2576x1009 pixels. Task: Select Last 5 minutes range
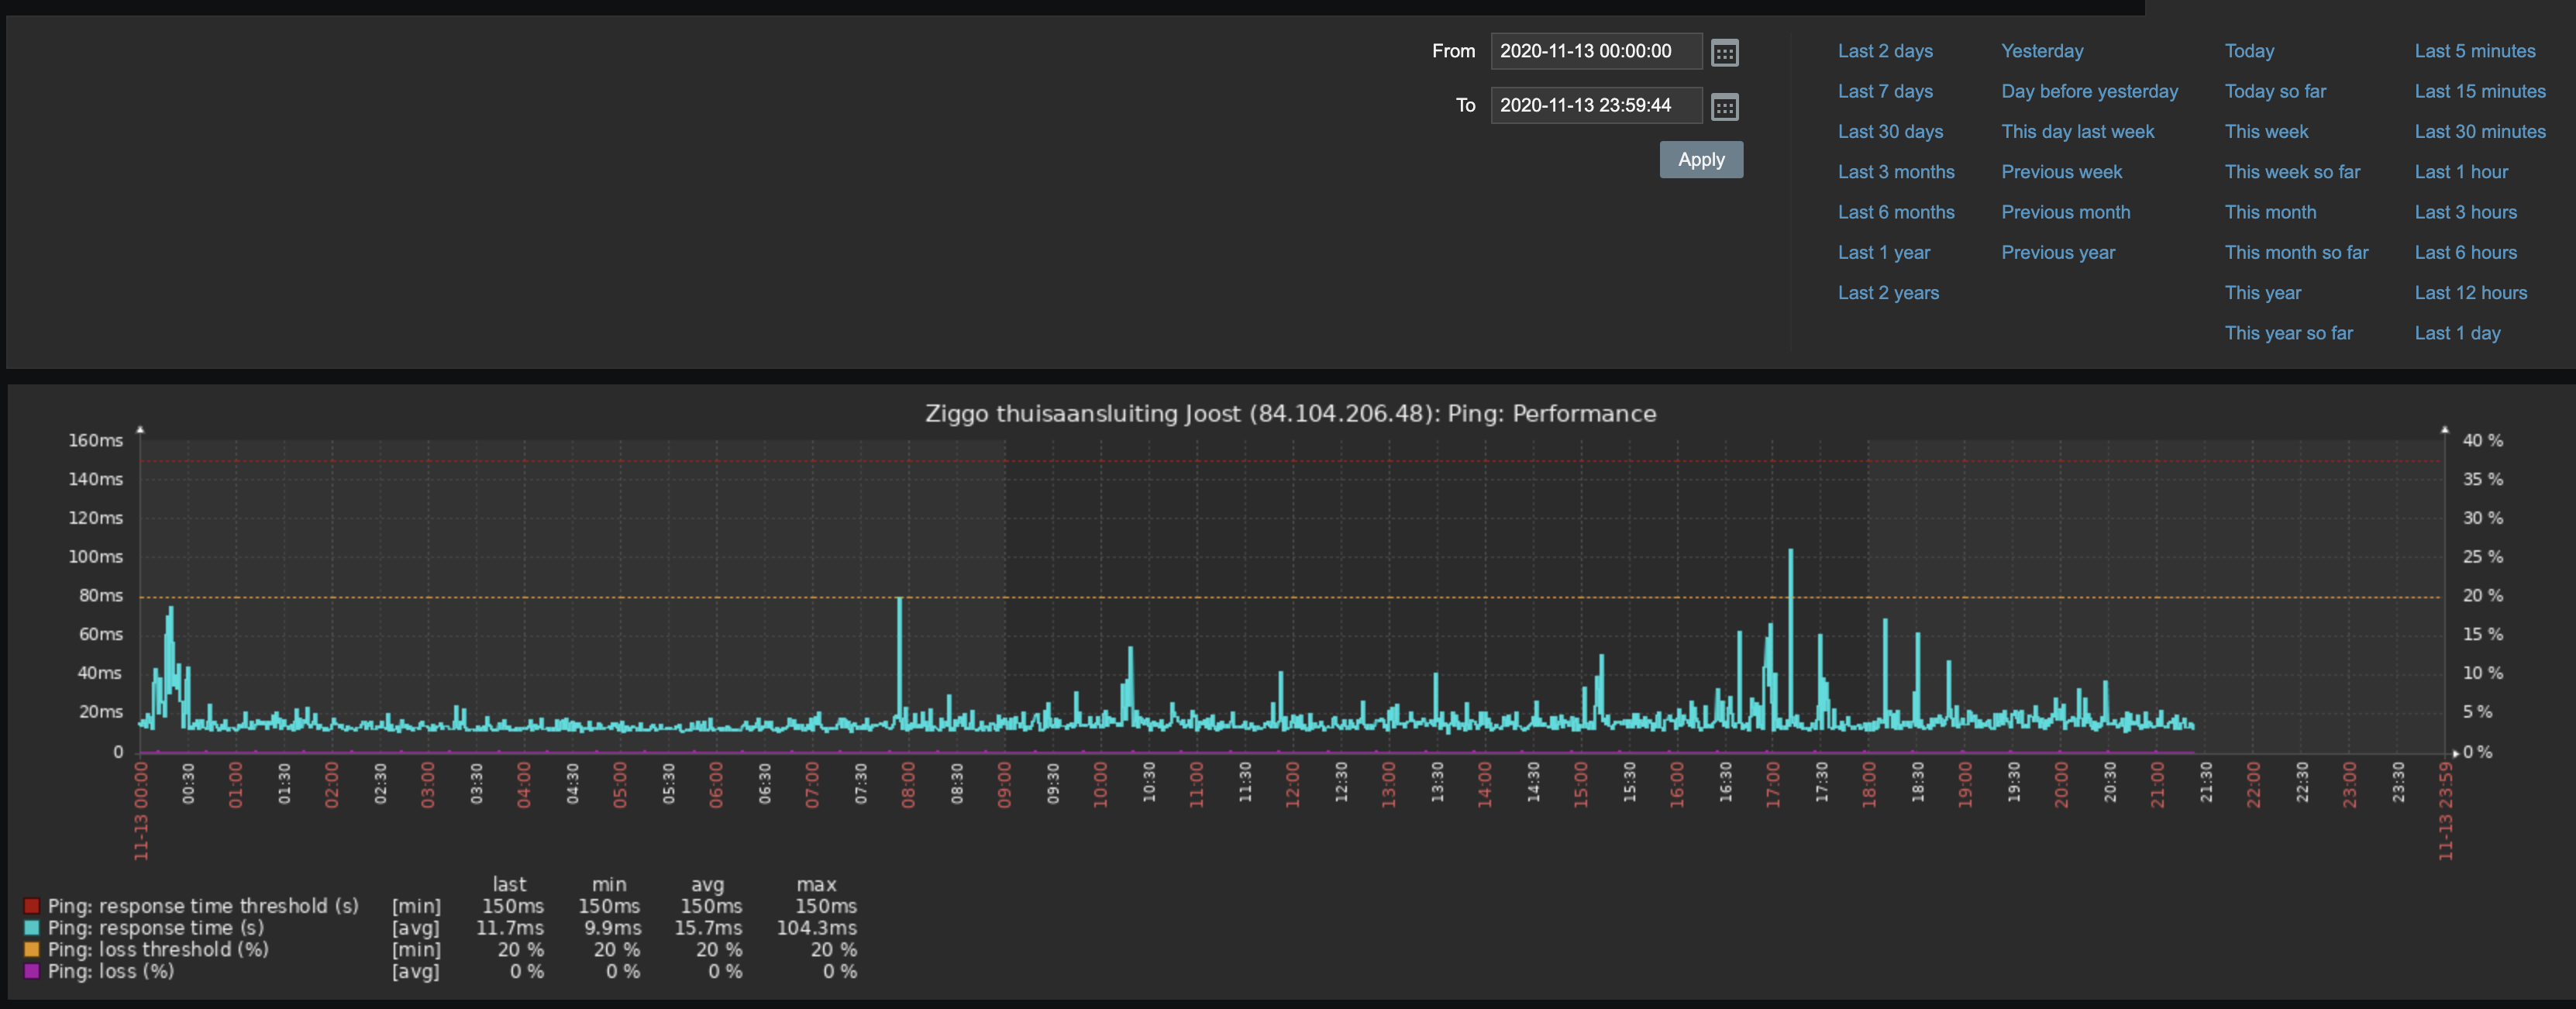coord(2474,51)
